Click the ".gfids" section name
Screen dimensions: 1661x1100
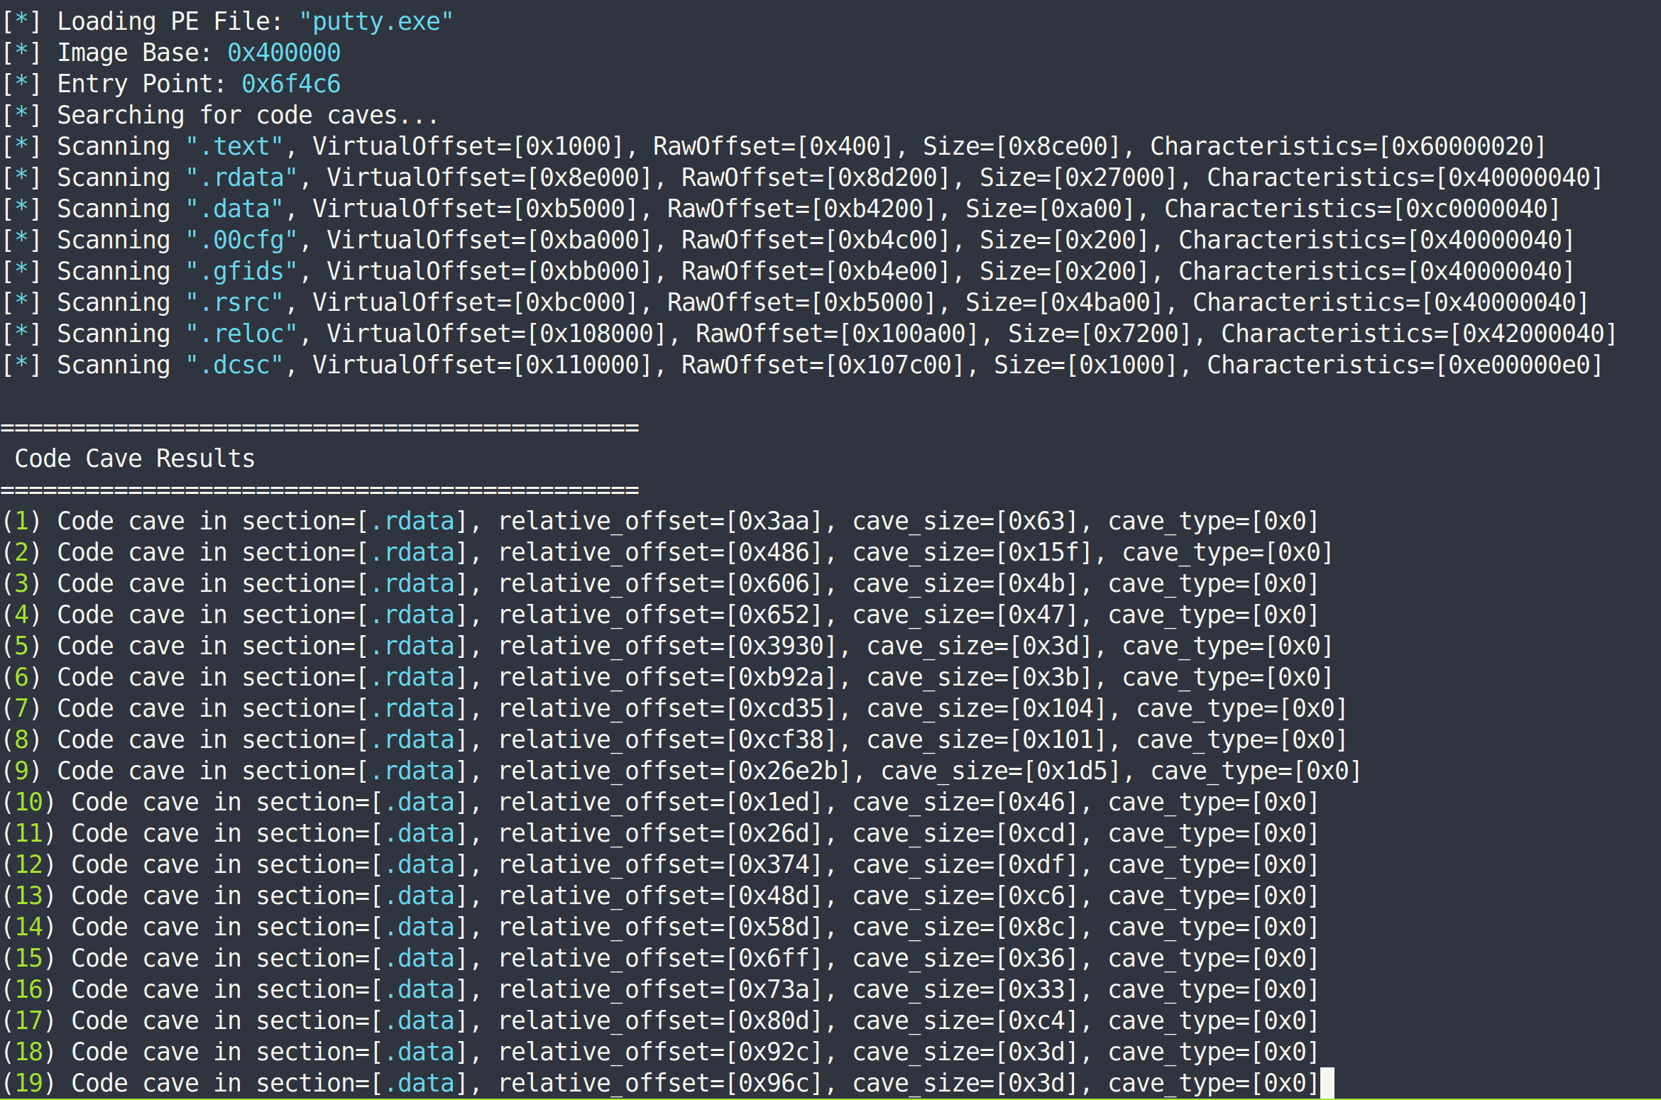(x=241, y=271)
